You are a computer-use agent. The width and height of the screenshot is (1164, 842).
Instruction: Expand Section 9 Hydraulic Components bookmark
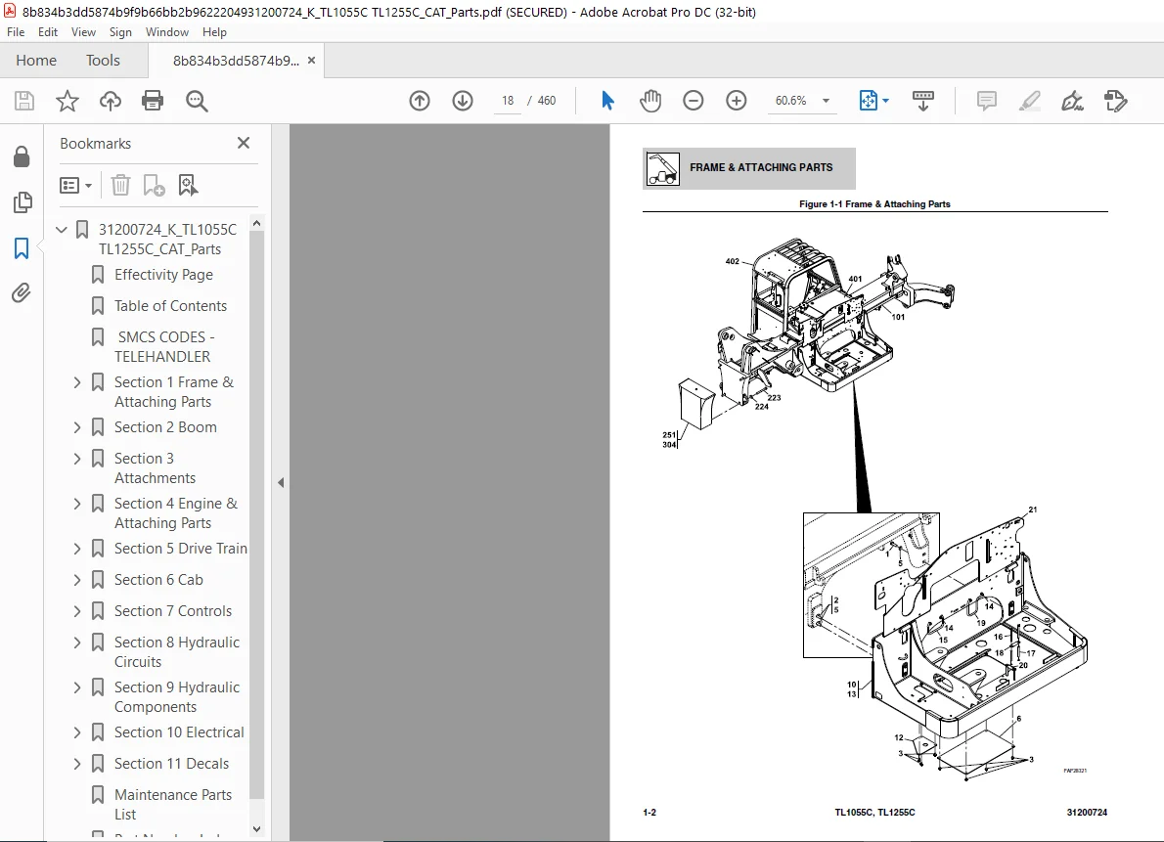(x=77, y=687)
